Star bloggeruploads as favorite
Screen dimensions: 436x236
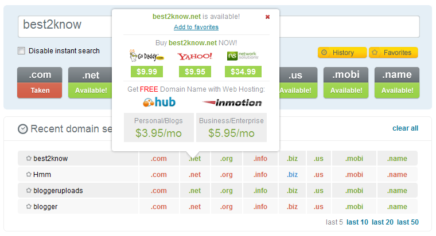(x=29, y=191)
